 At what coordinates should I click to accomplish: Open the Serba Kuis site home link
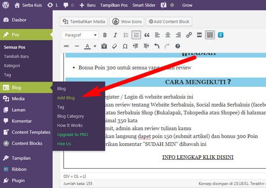point(28,5)
